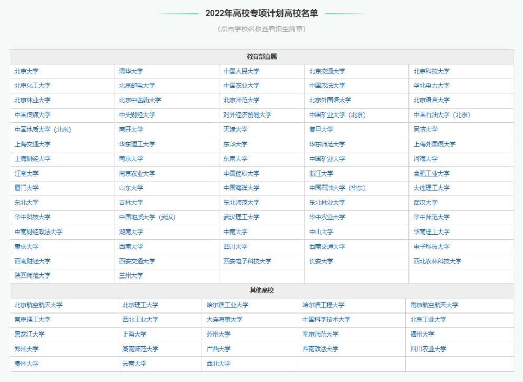Open 中国矿业大学（北京） link
Image resolution: width=523 pixels, height=382 pixels.
337,115
